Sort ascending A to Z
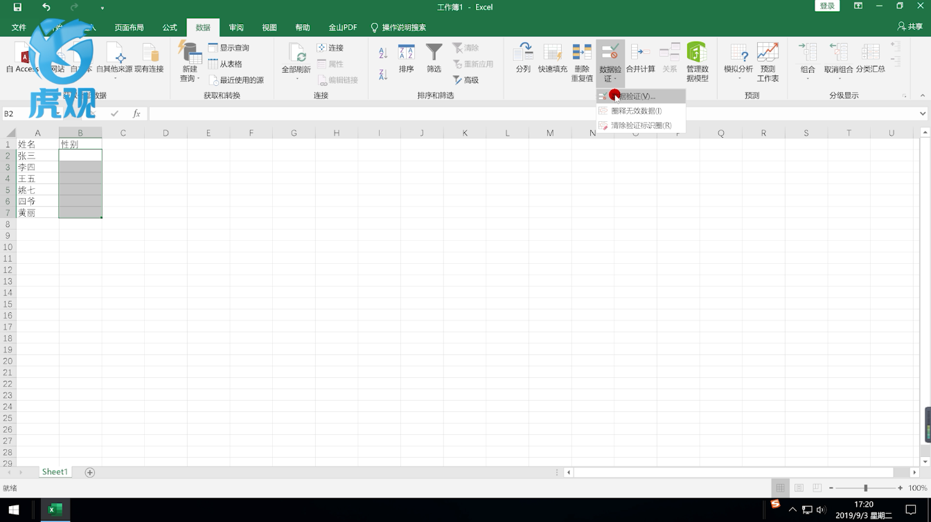The height and width of the screenshot is (522, 931). coord(383,53)
